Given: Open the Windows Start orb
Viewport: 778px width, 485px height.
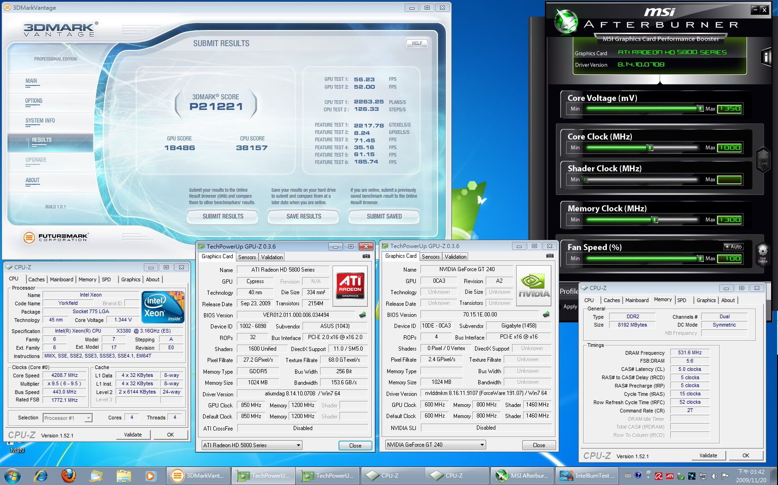Looking at the screenshot, I should (12, 475).
